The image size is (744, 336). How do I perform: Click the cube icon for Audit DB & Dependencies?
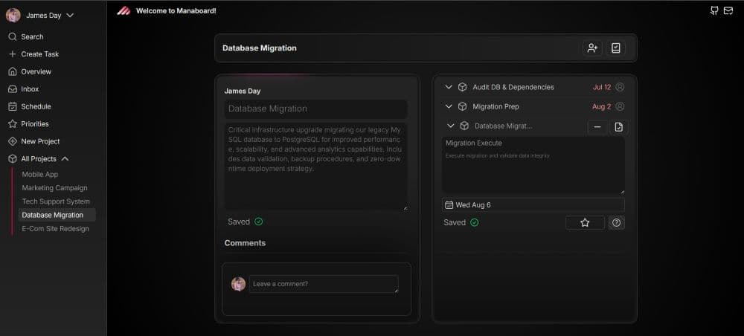(x=462, y=87)
